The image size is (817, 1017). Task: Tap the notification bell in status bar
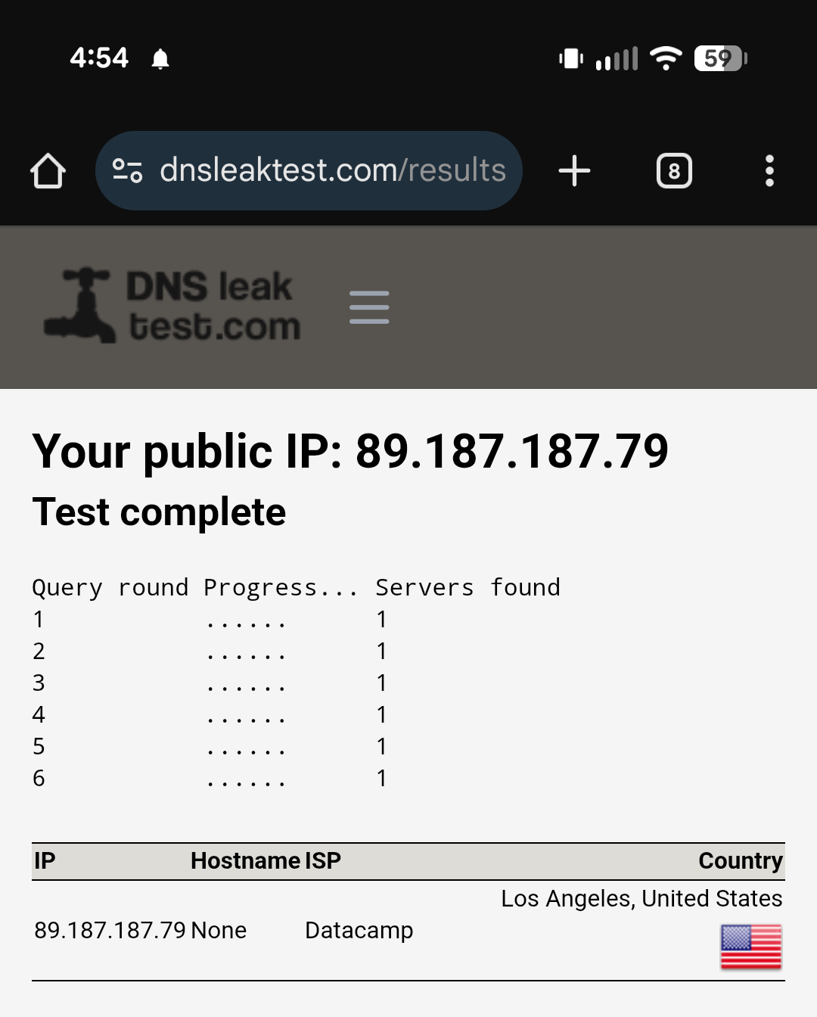pyautogui.click(x=160, y=58)
